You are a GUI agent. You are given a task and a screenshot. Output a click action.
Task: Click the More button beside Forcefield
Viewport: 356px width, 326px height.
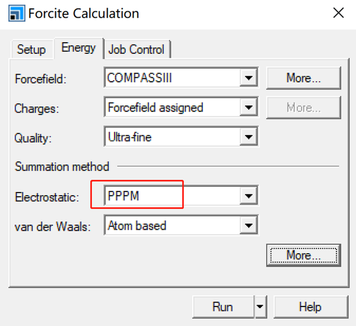point(303,78)
